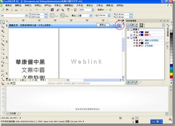Open the 文字(X) menu
The image size is (175, 126).
[x=80, y=5]
